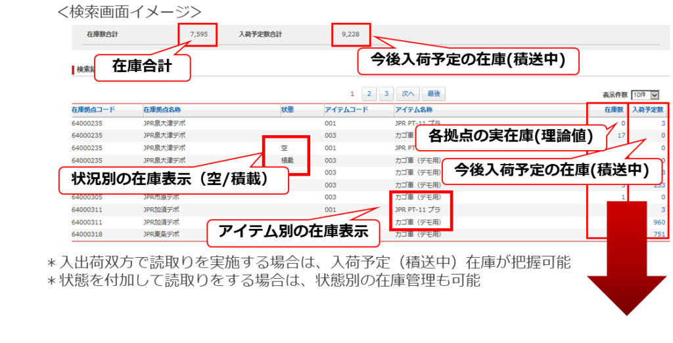Open the 表示件数 10件 dropdown
The image size is (673, 343).
[645, 95]
